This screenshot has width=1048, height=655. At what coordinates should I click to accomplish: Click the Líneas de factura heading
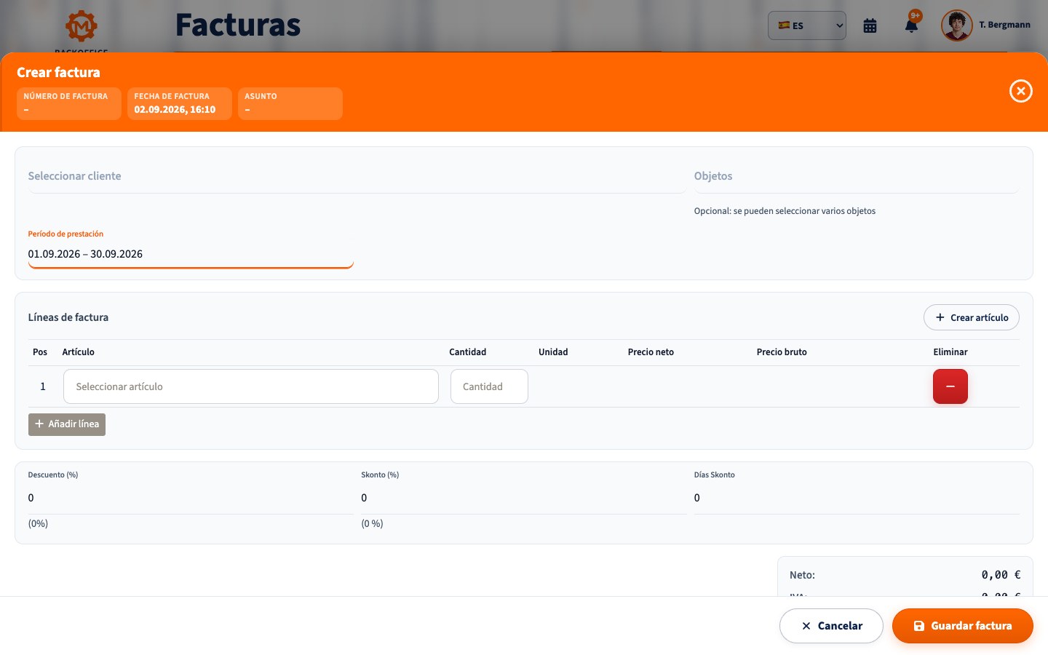(68, 317)
